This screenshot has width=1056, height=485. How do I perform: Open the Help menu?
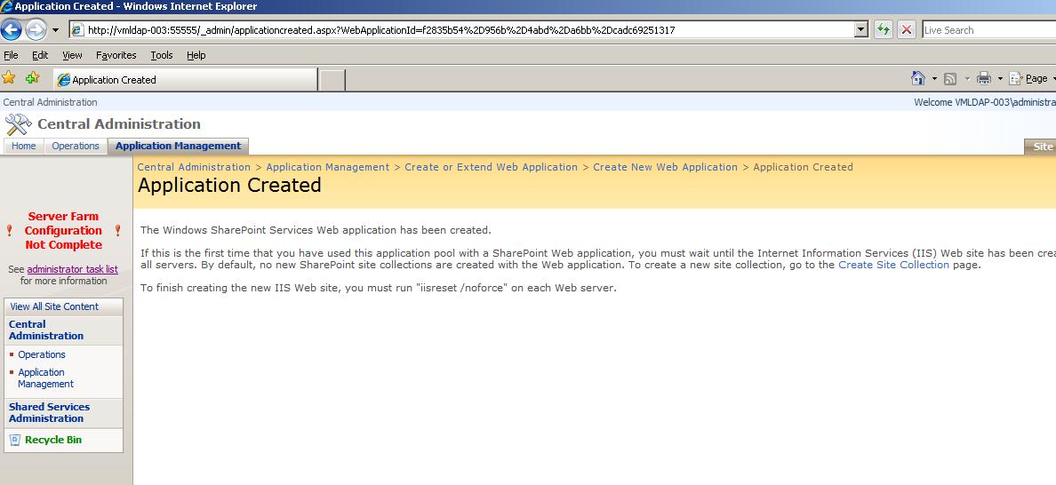196,55
